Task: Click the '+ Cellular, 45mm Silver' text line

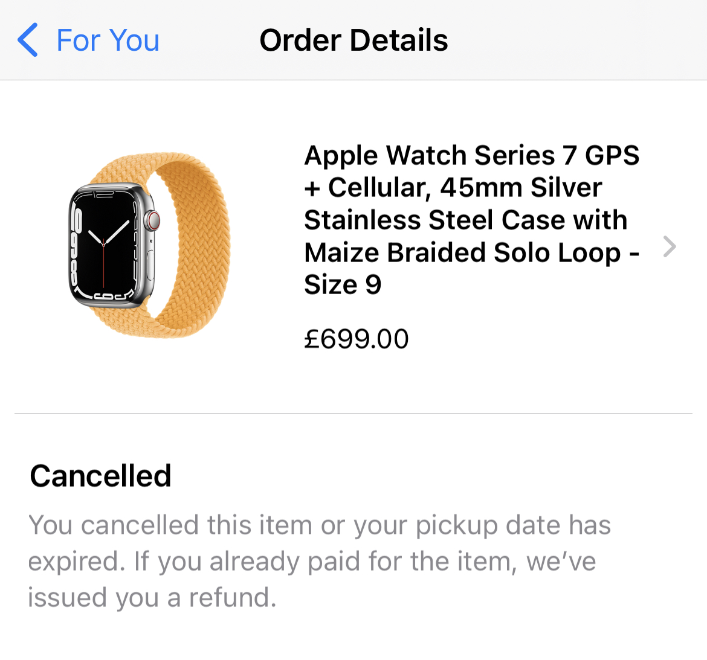Action: click(x=453, y=187)
